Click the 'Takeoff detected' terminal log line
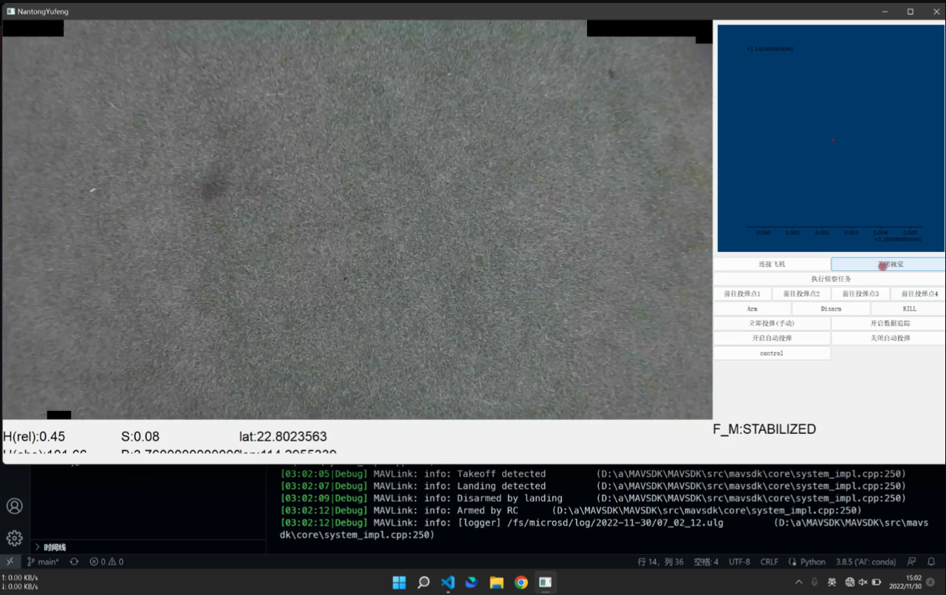Viewport: 946px width, 595px height. click(x=593, y=474)
